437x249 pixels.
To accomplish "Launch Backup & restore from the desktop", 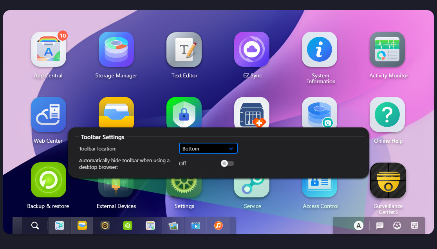I will coord(48,180).
